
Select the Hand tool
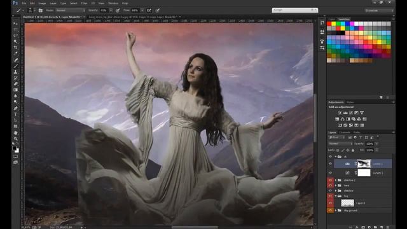coord(15,133)
